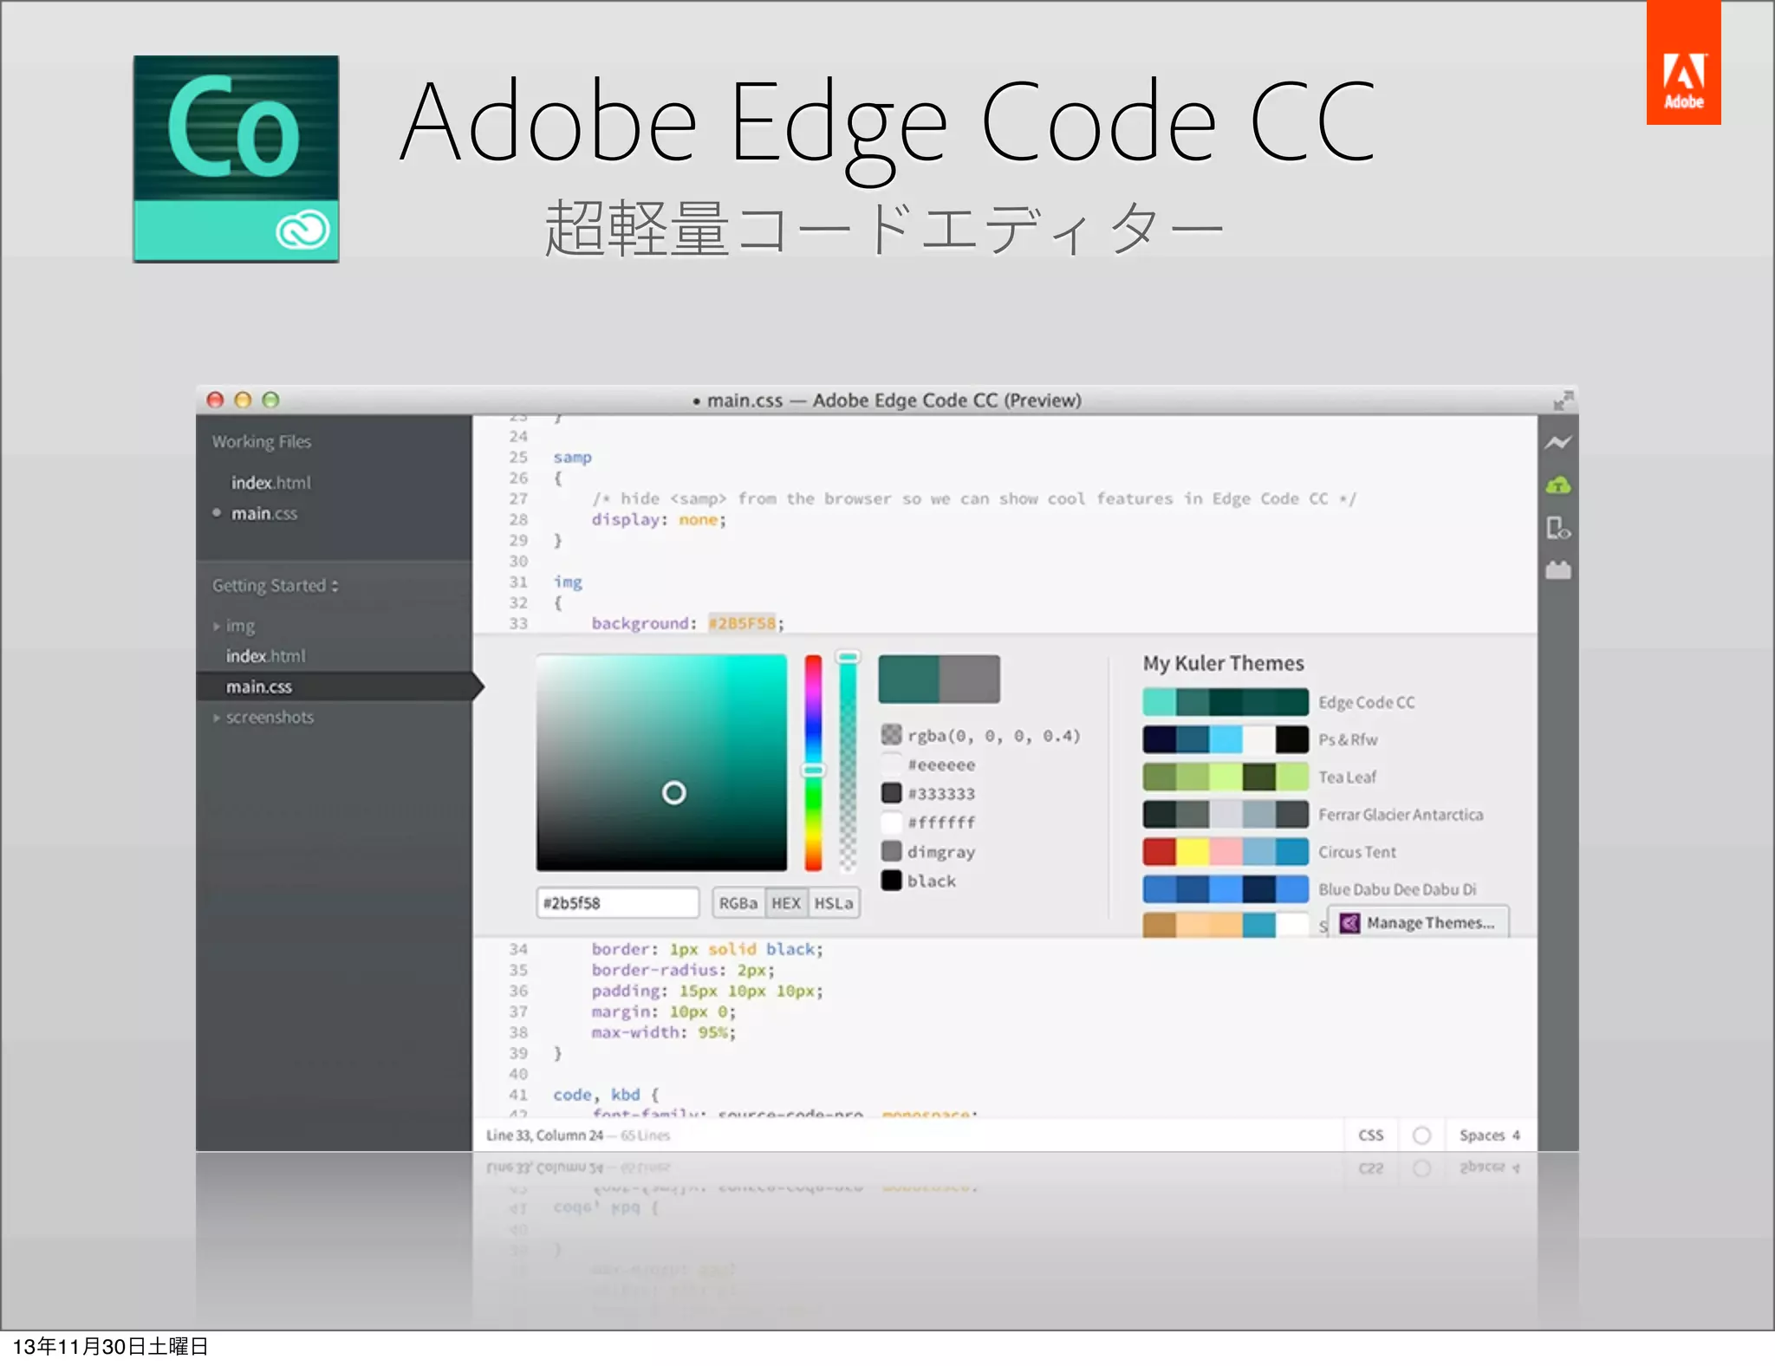This screenshot has height=1366, width=1775.
Task: Switch color format to HSLa
Action: point(833,903)
